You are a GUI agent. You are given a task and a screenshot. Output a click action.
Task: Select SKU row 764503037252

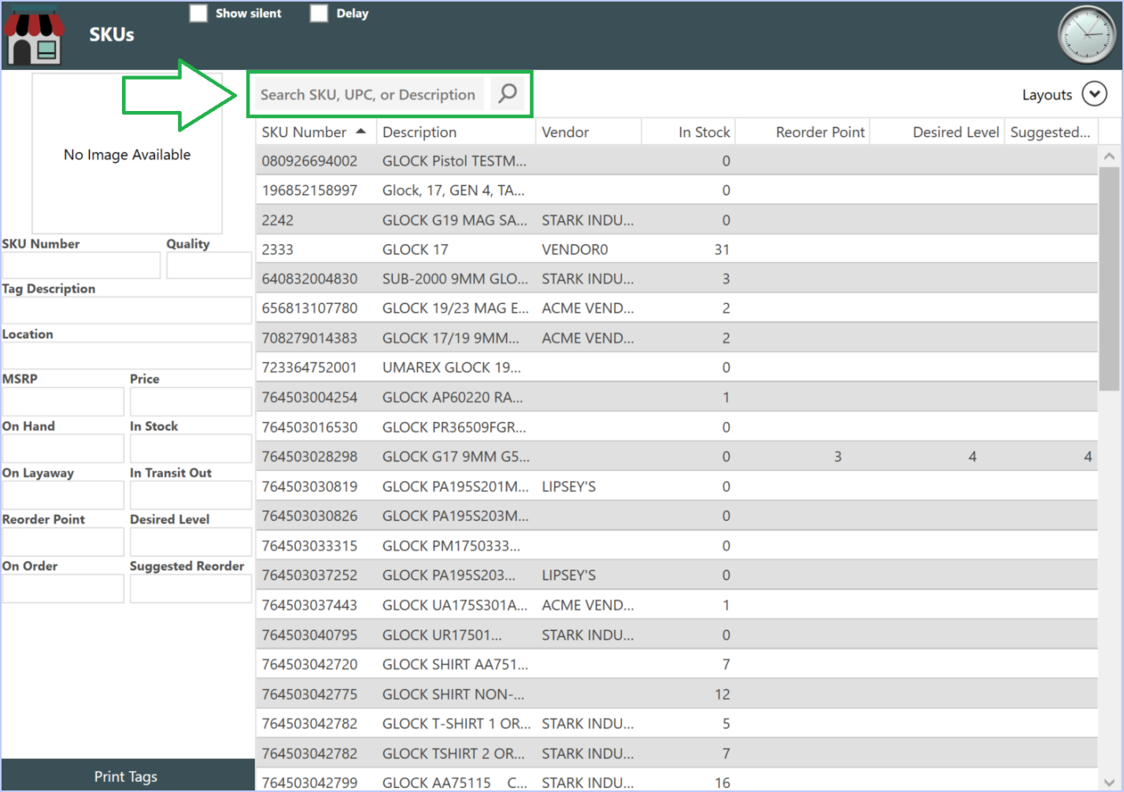[x=677, y=575]
